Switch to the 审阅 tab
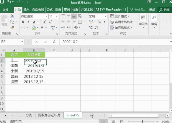Screen dimensions: 172x123 pyautogui.click(x=67, y=9)
